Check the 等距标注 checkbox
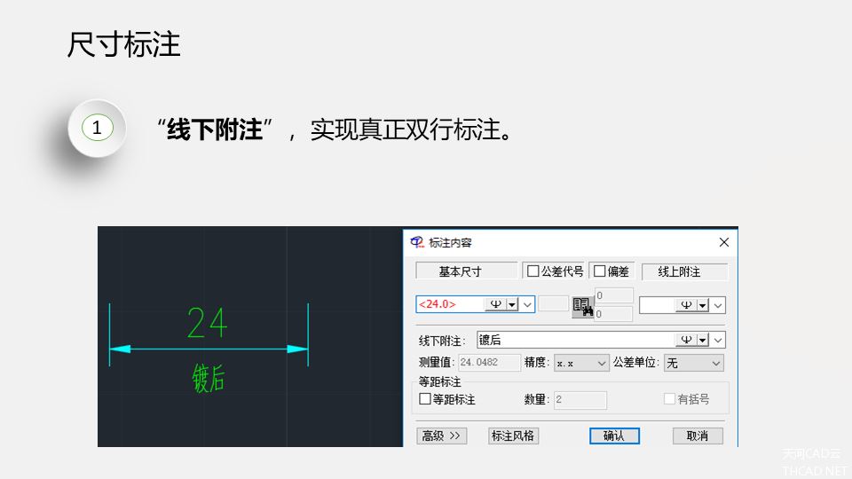This screenshot has height=479, width=852. coord(425,399)
